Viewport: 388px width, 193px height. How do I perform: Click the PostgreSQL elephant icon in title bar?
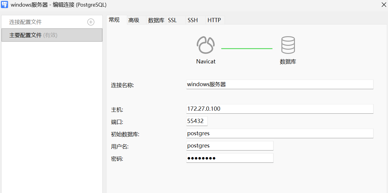(4, 5)
